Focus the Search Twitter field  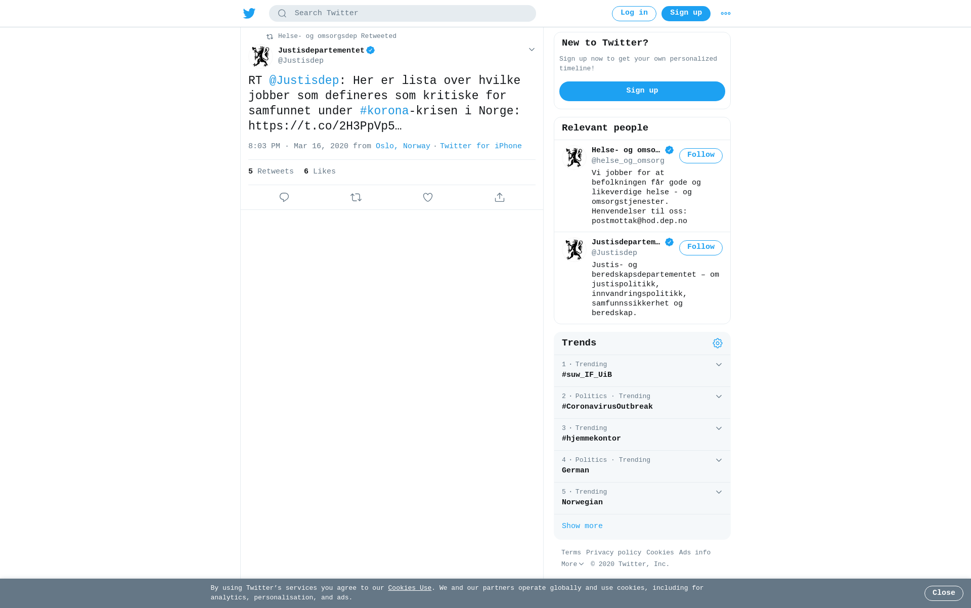(x=403, y=14)
